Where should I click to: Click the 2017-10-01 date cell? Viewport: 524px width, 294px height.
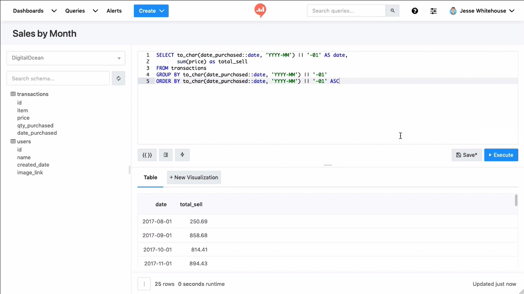pos(158,250)
